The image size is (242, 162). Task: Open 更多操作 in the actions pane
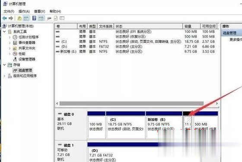[236, 40]
